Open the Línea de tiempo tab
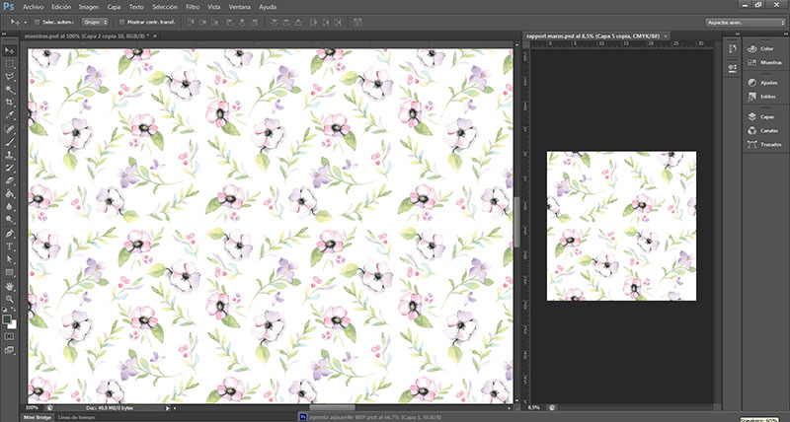Screen dimensions: 790x422 click(76, 417)
